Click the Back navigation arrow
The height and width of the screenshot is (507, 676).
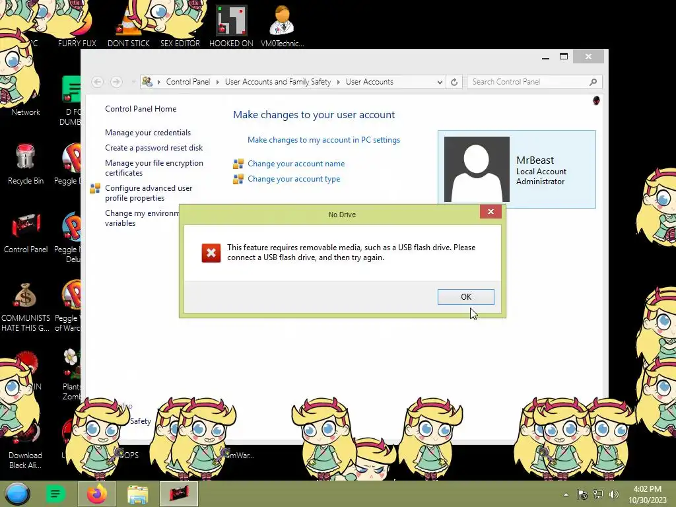coord(98,81)
